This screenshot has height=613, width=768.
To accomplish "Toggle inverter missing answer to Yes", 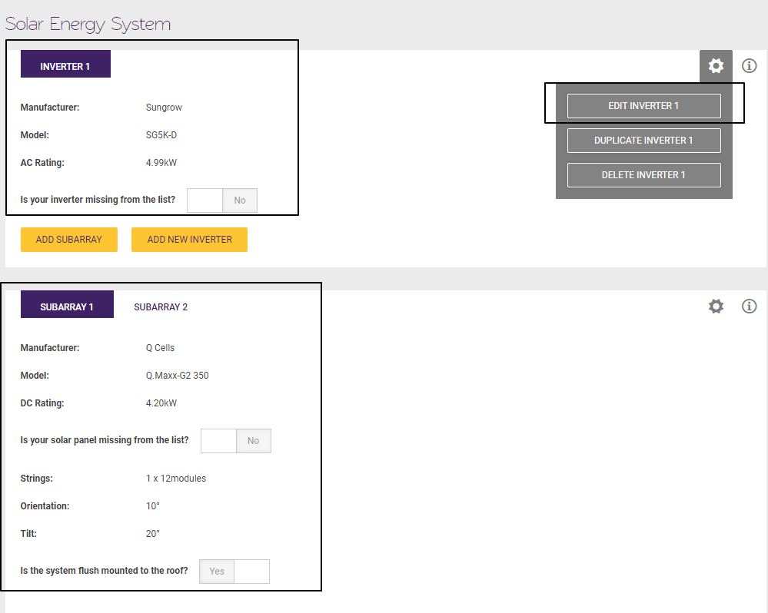I will coord(204,200).
